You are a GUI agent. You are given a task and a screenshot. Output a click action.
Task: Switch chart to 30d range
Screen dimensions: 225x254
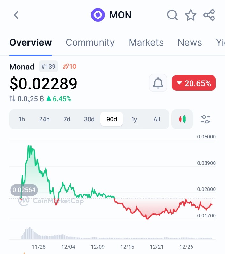tap(89, 119)
